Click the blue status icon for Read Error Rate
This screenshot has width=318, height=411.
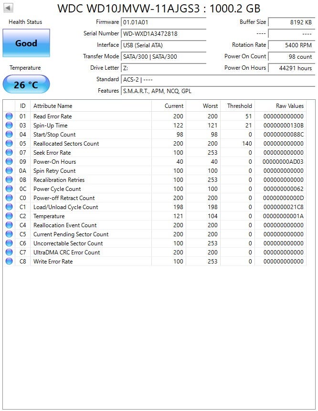9,116
